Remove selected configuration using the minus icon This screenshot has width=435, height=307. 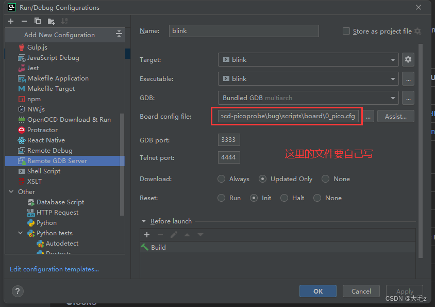coord(24,20)
